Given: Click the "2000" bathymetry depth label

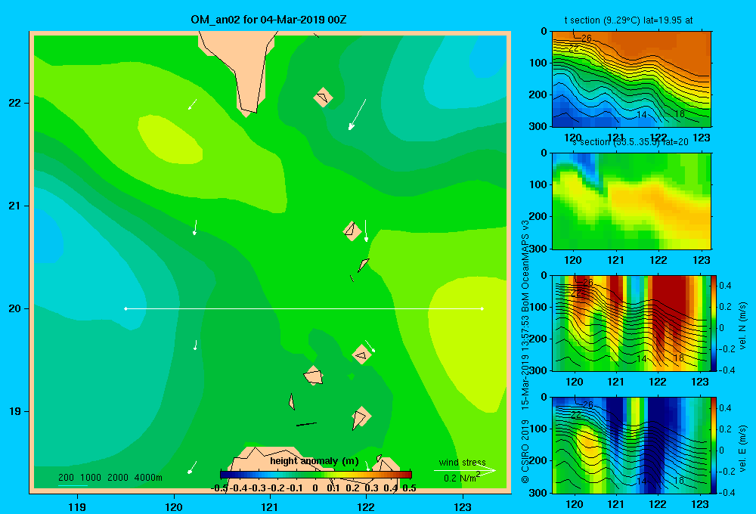Looking at the screenshot, I should point(118,478).
